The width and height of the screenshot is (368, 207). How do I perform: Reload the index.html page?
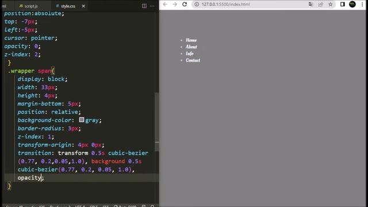click(x=185, y=4)
